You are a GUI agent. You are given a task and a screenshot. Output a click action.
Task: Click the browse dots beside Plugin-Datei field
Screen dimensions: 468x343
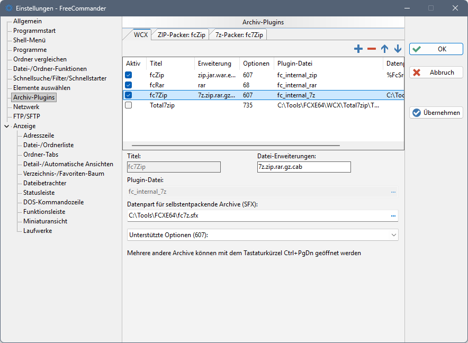tap(393, 192)
